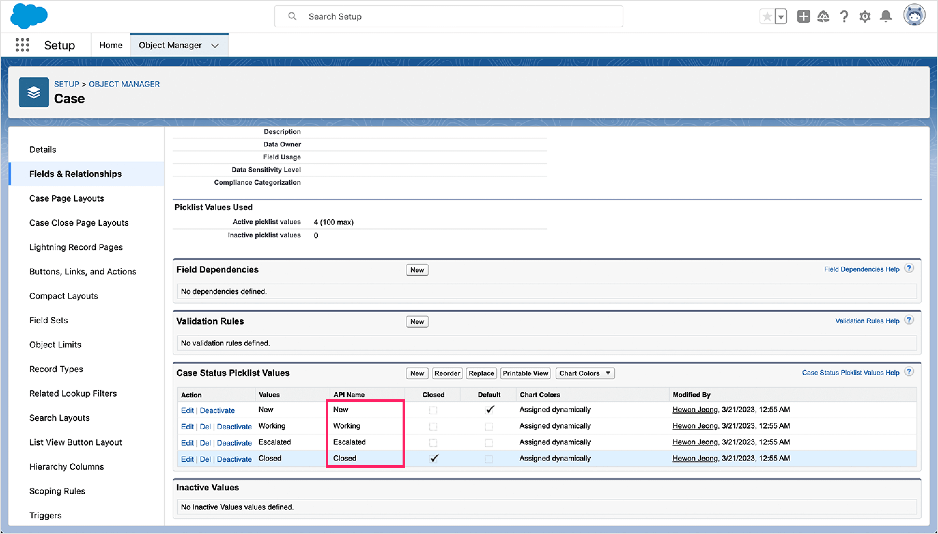The width and height of the screenshot is (938, 534).
Task: Edit the Escalated picklist value
Action: coord(187,442)
